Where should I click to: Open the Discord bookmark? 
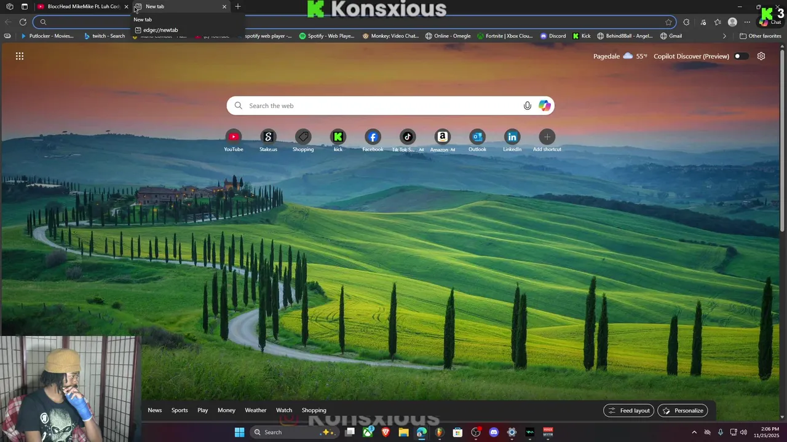[553, 36]
